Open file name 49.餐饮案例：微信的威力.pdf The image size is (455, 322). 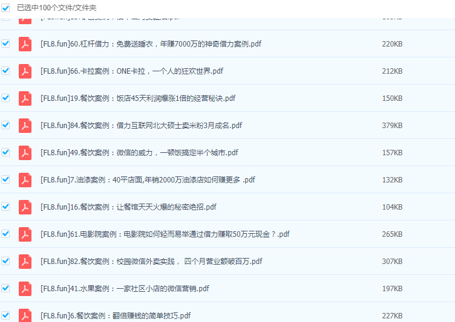click(139, 153)
